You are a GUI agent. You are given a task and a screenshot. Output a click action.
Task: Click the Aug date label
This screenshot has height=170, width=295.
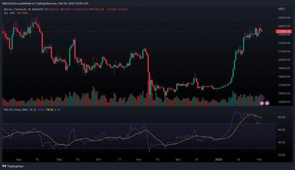19,159
